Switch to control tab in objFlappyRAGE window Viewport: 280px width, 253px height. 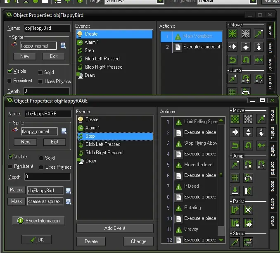coord(273,168)
